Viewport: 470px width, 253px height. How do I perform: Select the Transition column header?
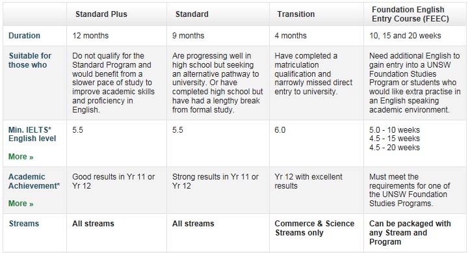pos(296,14)
